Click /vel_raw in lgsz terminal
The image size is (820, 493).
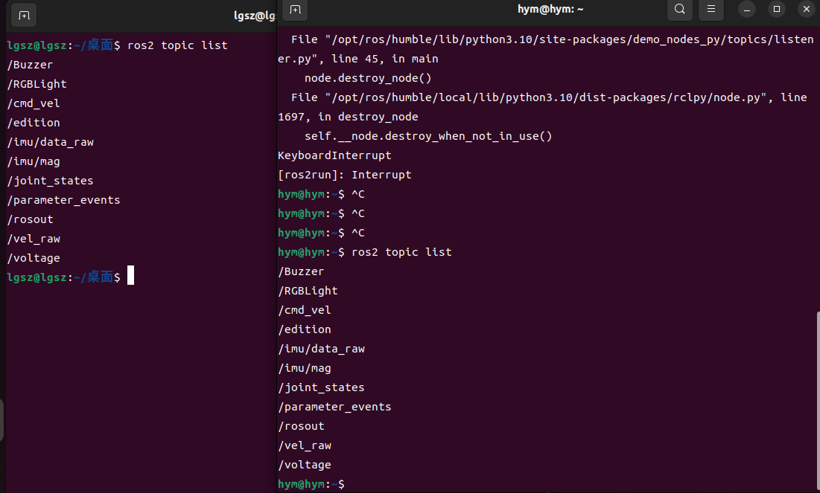point(34,239)
